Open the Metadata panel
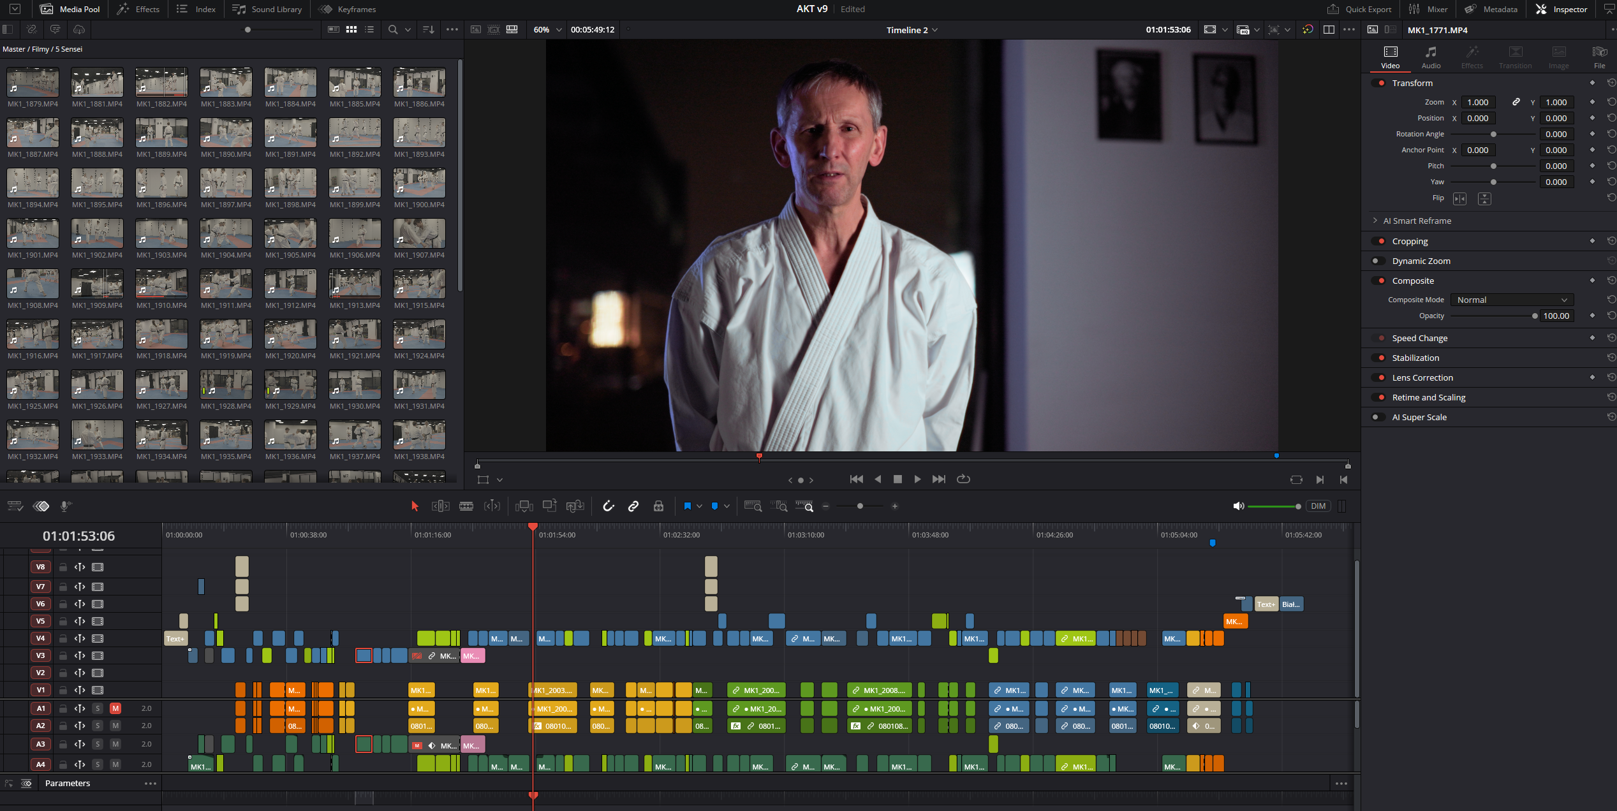Image resolution: width=1617 pixels, height=811 pixels. point(1491,9)
